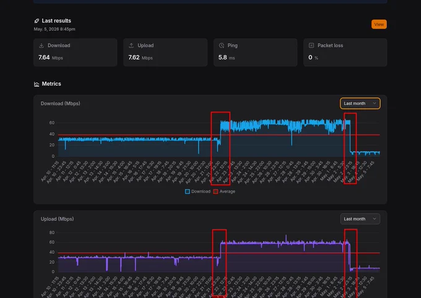Click the download arrow icon on Download card
Image resolution: width=421 pixels, height=298 pixels.
click(41, 45)
